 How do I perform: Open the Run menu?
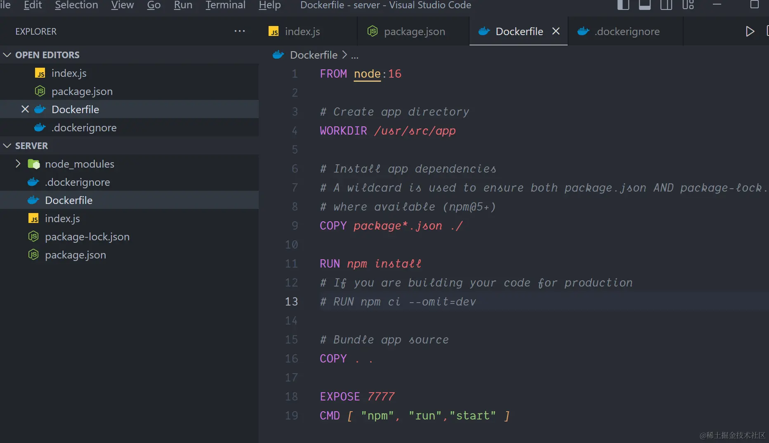[x=183, y=5]
